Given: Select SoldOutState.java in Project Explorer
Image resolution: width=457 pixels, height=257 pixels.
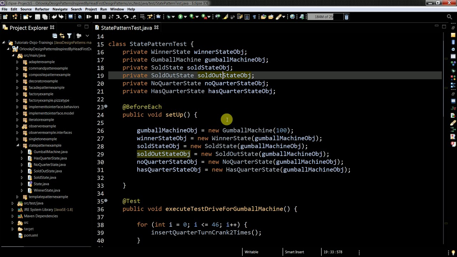Looking at the screenshot, I should [47, 171].
